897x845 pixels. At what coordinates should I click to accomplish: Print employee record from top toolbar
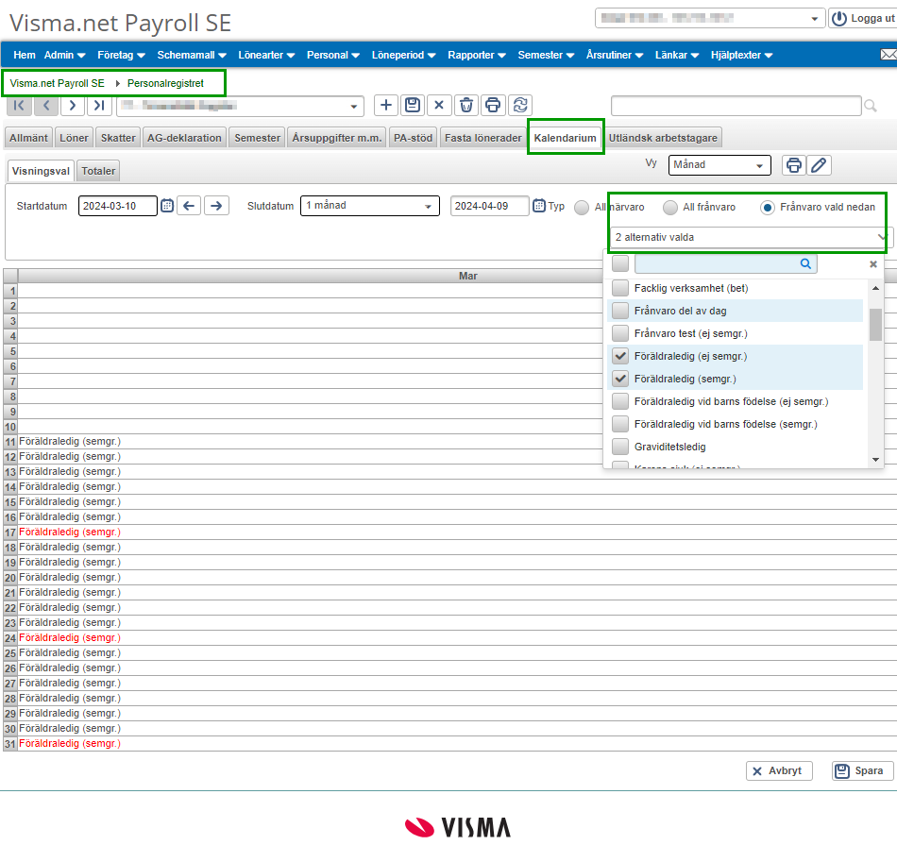click(x=493, y=105)
